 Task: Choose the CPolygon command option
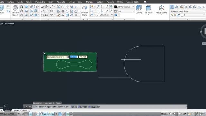tap(93, 107)
